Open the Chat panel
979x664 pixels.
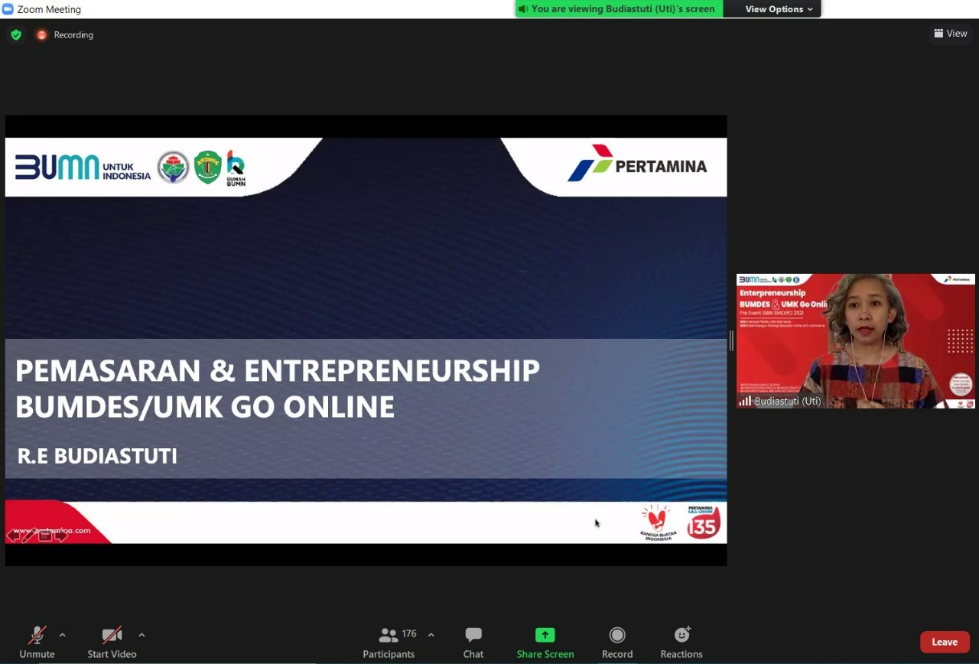click(473, 642)
